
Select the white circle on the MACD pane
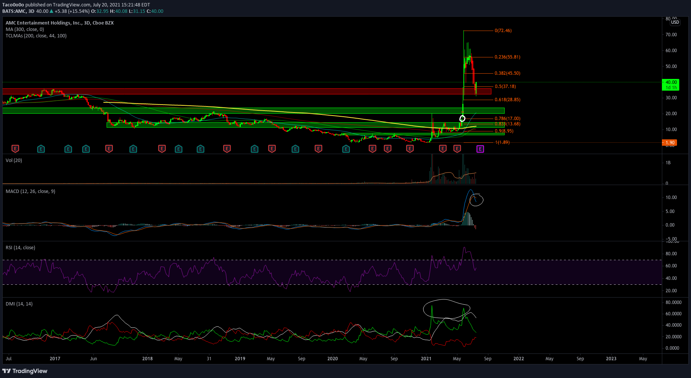point(476,200)
